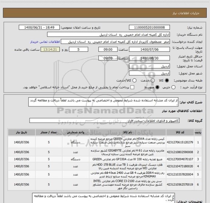The height and width of the screenshot is (203, 210).
Task: Choose the متوسط purchase type radio
Action: tap(157, 87)
